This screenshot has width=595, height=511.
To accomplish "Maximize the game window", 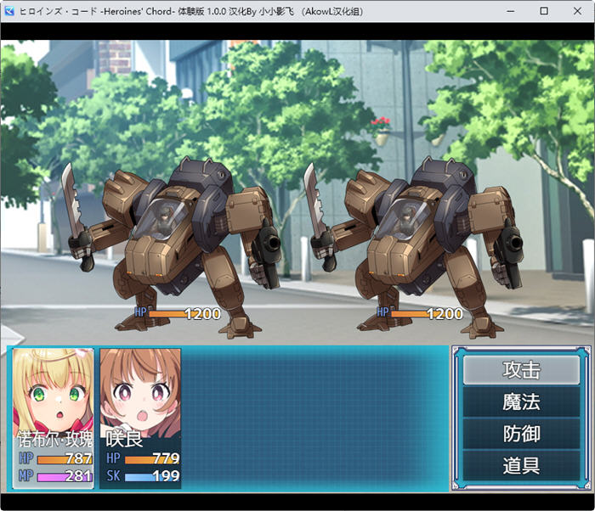I will [x=544, y=11].
